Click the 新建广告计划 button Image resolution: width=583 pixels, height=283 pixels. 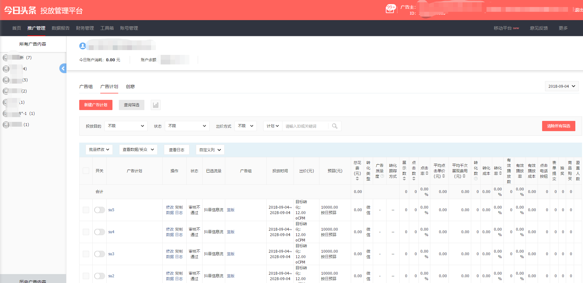(96, 105)
